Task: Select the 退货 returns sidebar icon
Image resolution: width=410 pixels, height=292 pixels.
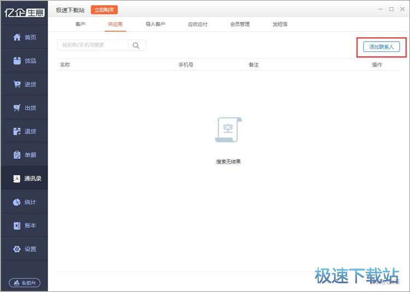Action: pyautogui.click(x=17, y=131)
